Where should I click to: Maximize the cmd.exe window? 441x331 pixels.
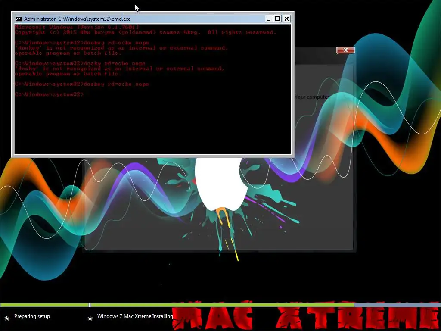click(x=277, y=19)
